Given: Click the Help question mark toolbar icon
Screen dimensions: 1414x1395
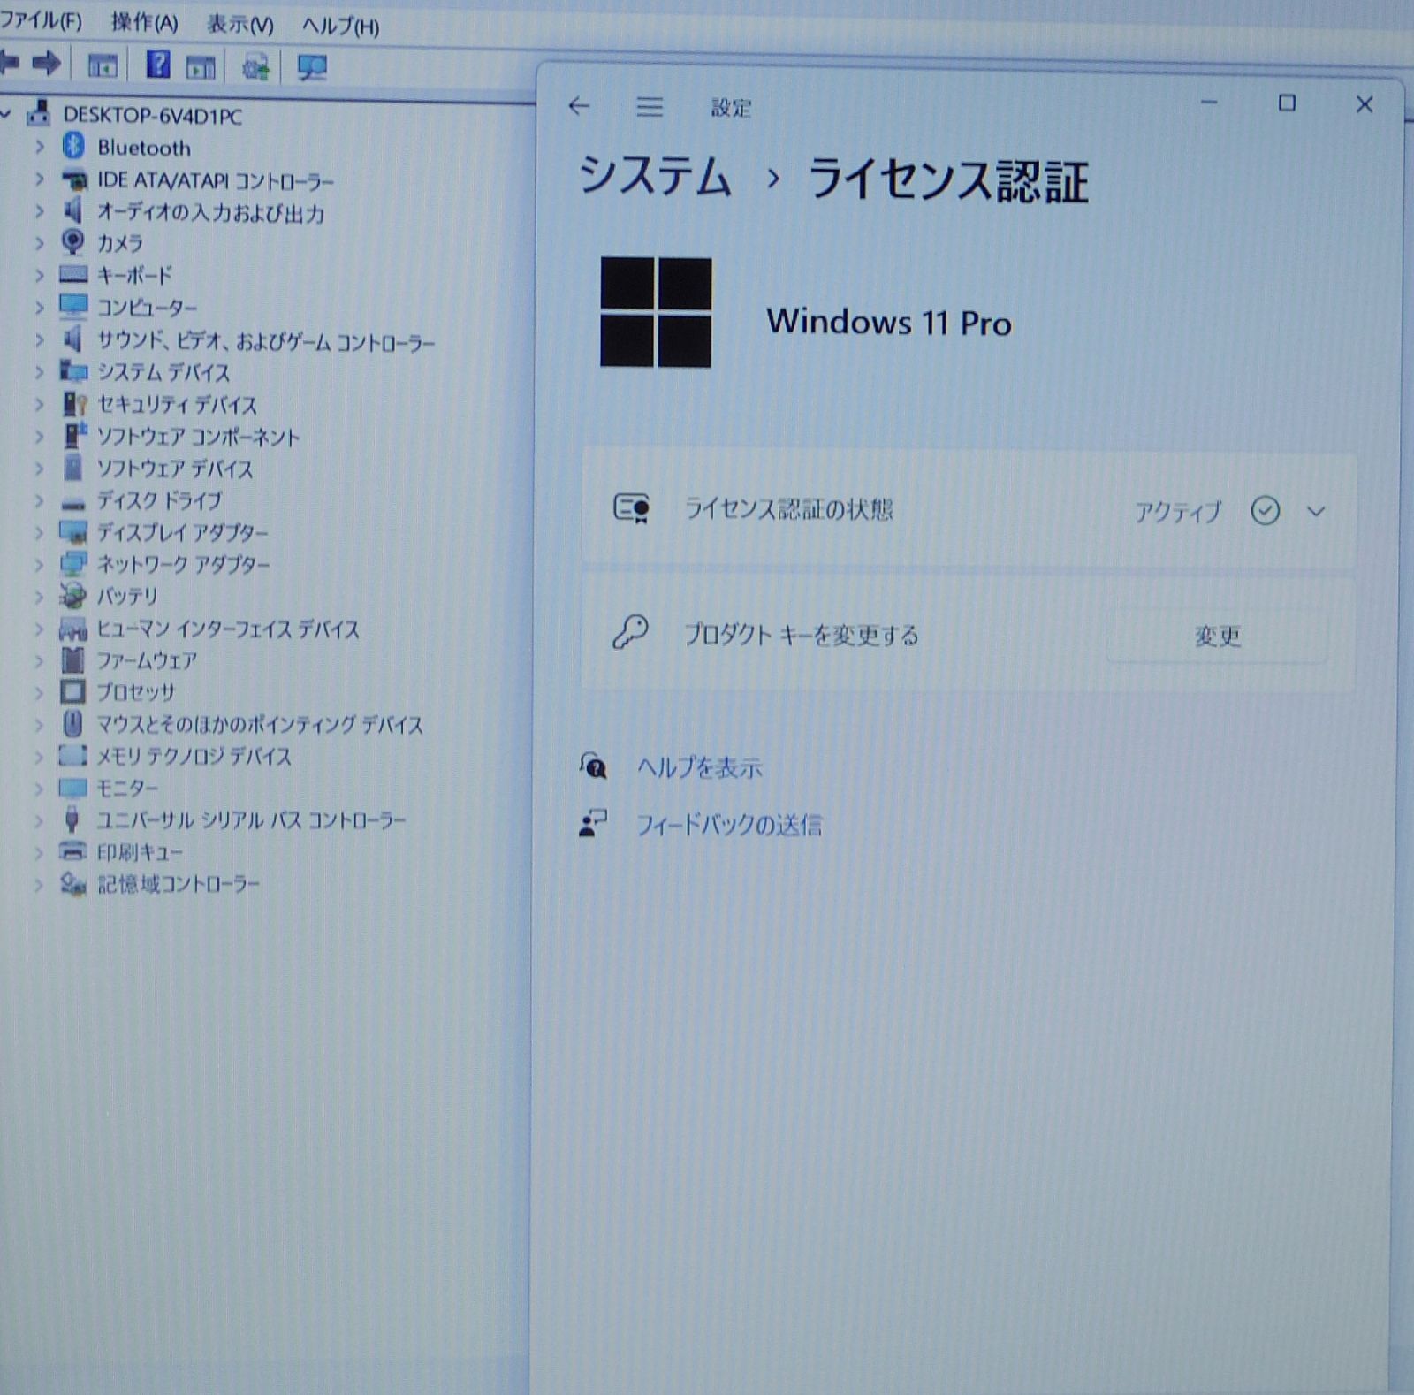Looking at the screenshot, I should pyautogui.click(x=158, y=65).
